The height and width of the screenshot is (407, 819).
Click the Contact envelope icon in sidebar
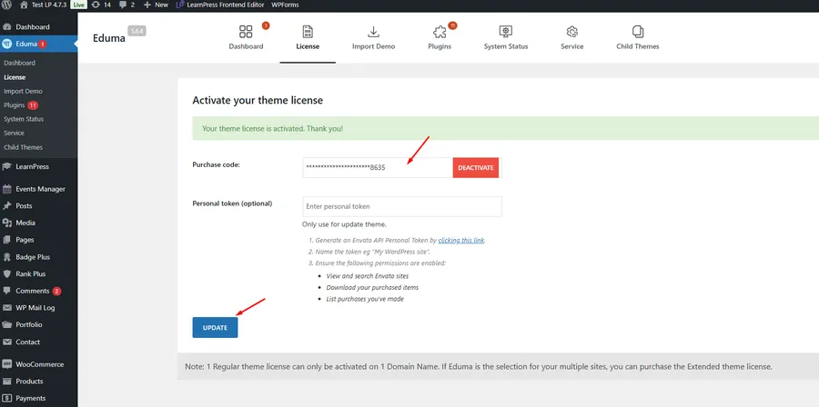click(x=6, y=342)
